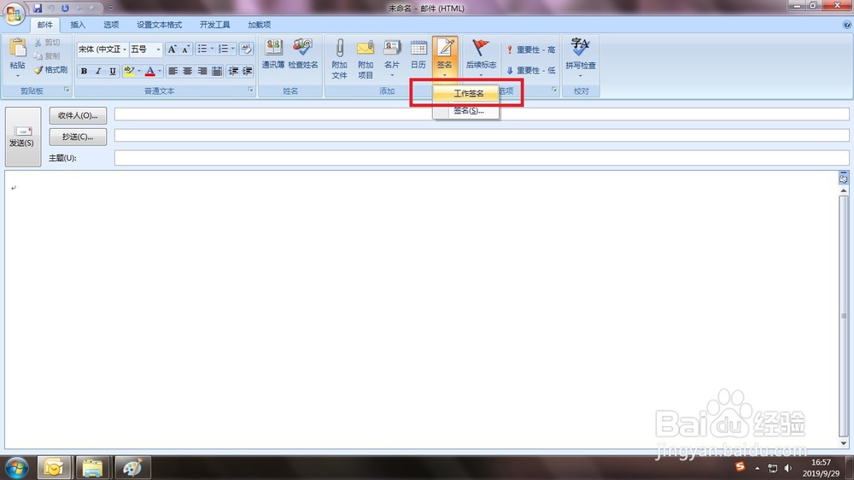This screenshot has width=854, height=480.
Task: Set 重要性 - 高 high importance
Action: (x=531, y=50)
